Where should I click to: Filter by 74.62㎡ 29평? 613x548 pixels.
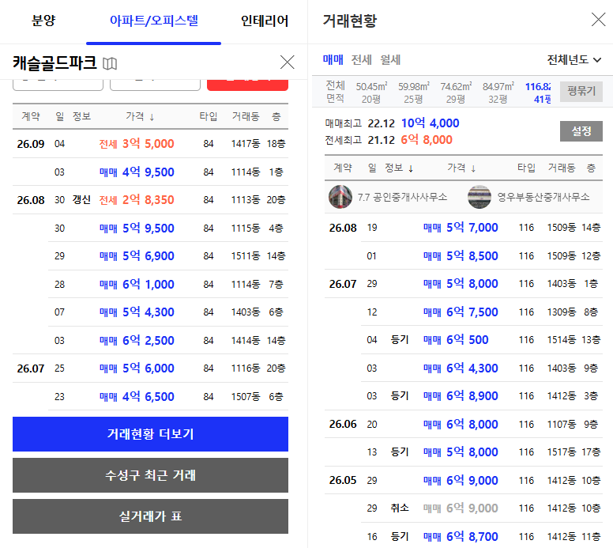pyautogui.click(x=456, y=93)
